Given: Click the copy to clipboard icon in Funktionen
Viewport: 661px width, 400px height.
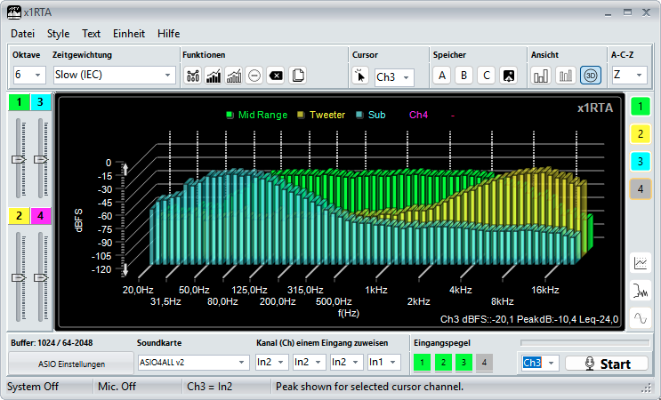Looking at the screenshot, I should 298,76.
